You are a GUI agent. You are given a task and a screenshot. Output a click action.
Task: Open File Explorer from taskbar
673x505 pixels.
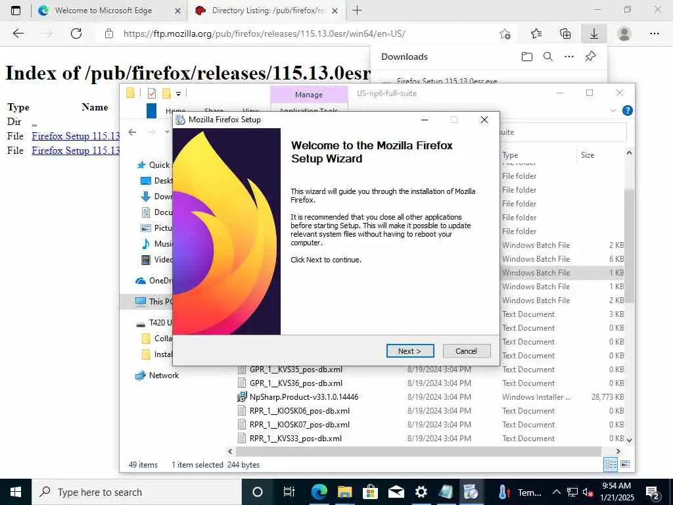pos(344,492)
